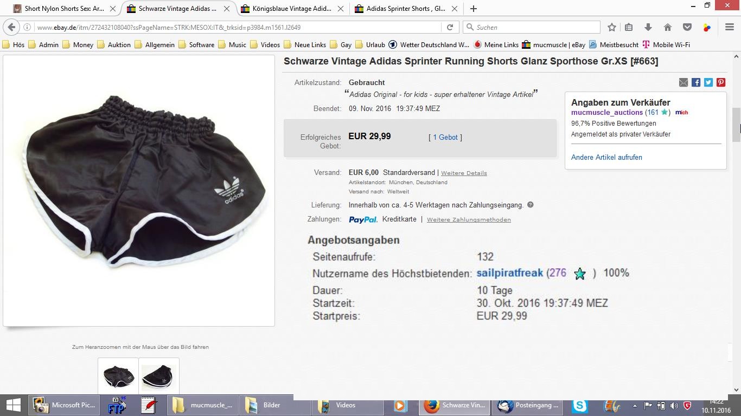741x416 pixels.
Task: Open Skype from the Windows taskbar
Action: (580, 405)
